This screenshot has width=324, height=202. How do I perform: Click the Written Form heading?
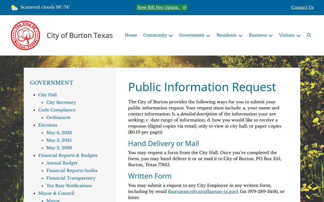(150, 176)
